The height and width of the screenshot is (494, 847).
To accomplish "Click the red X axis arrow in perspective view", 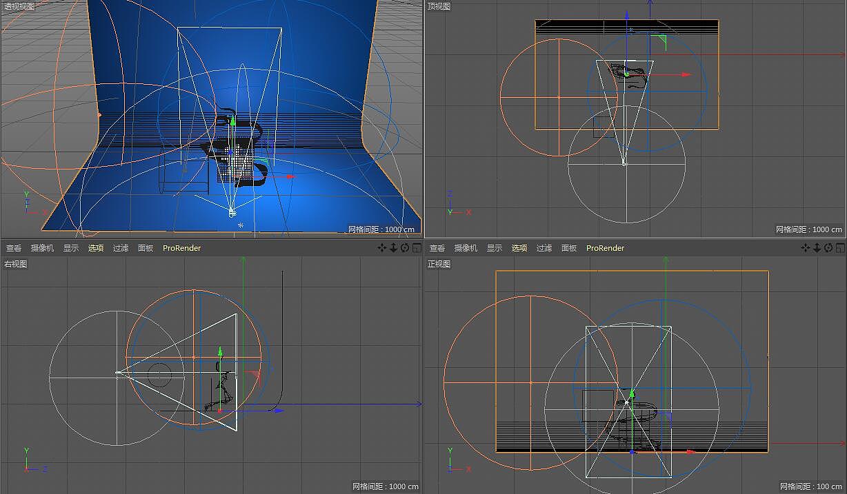I will click(x=290, y=176).
